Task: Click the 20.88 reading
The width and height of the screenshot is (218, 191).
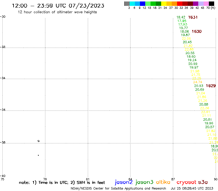Action: tap(204, 104)
